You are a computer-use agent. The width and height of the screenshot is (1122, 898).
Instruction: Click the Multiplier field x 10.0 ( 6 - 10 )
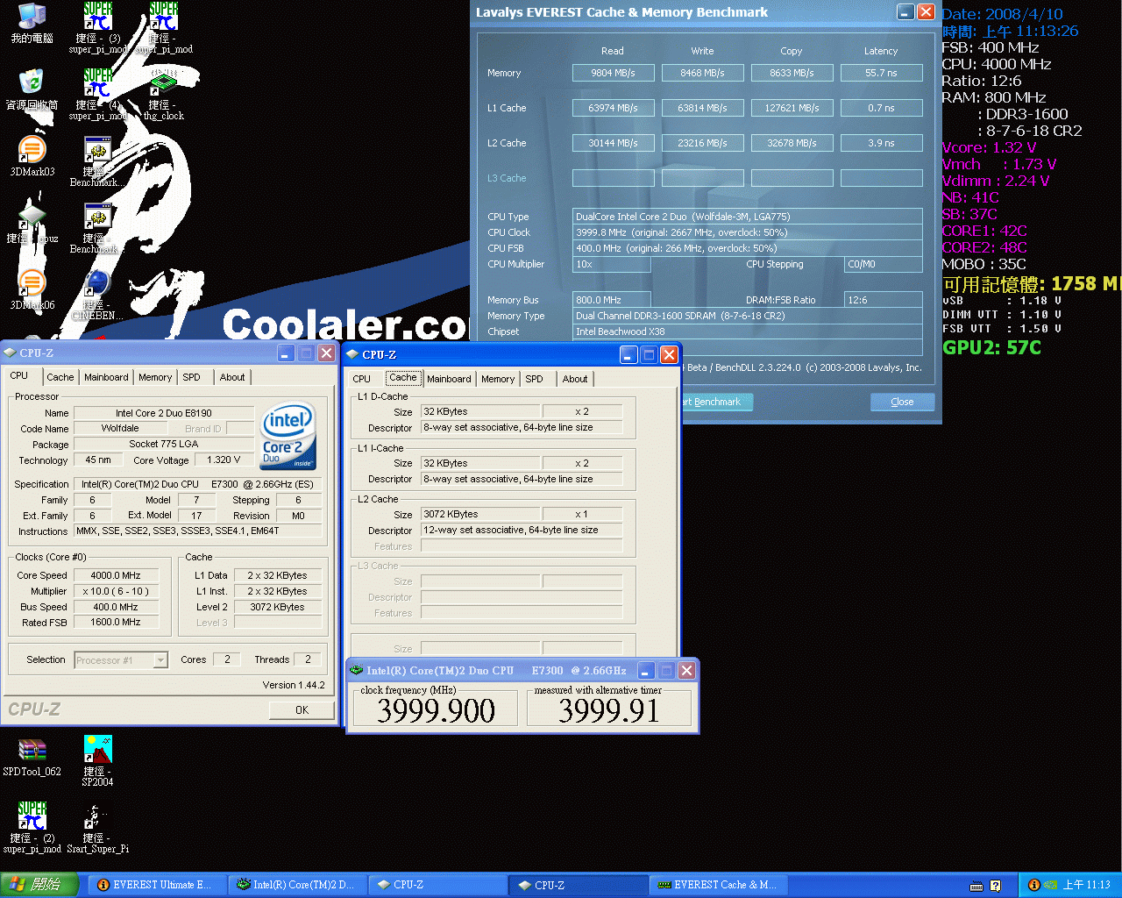[116, 592]
